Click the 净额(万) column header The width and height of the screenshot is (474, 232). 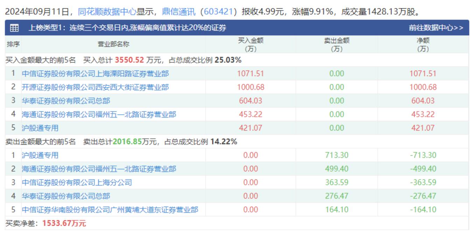[423, 45]
